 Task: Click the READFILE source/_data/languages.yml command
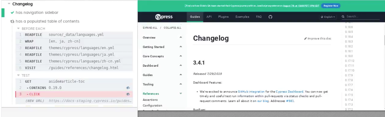click(x=74, y=35)
